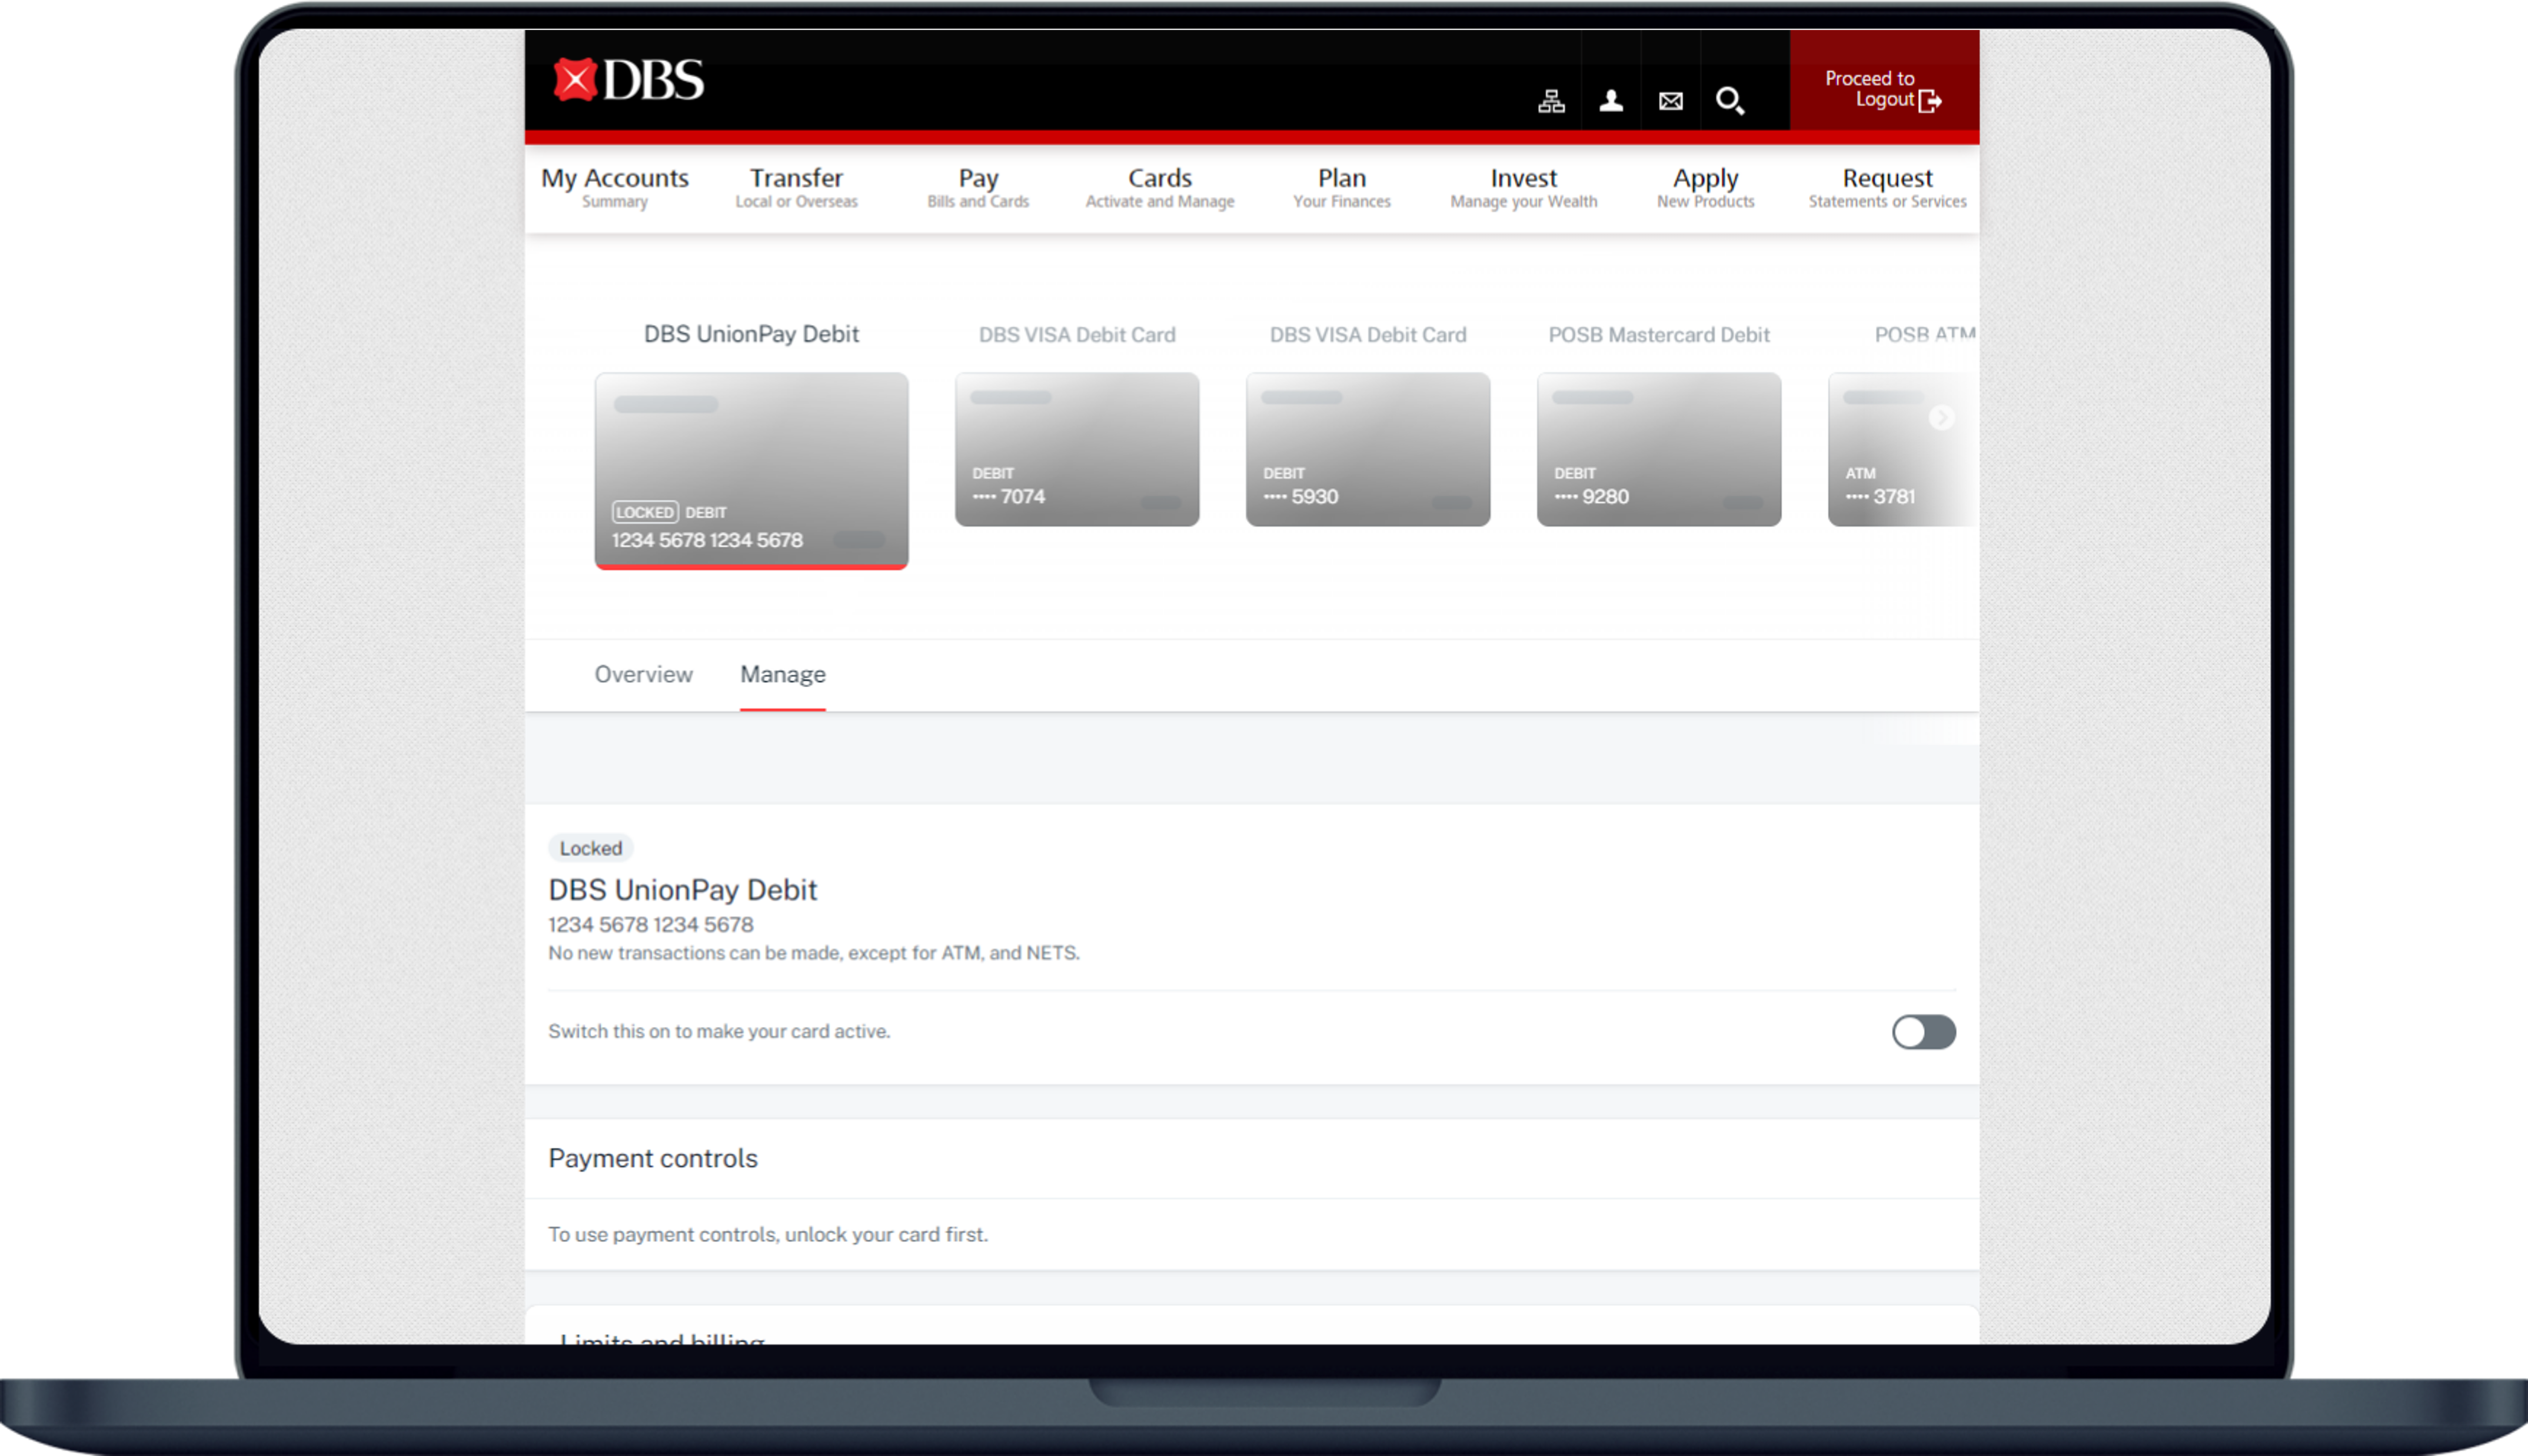Open the mail inbox icon
This screenshot has height=1456, width=2528.
[1670, 101]
